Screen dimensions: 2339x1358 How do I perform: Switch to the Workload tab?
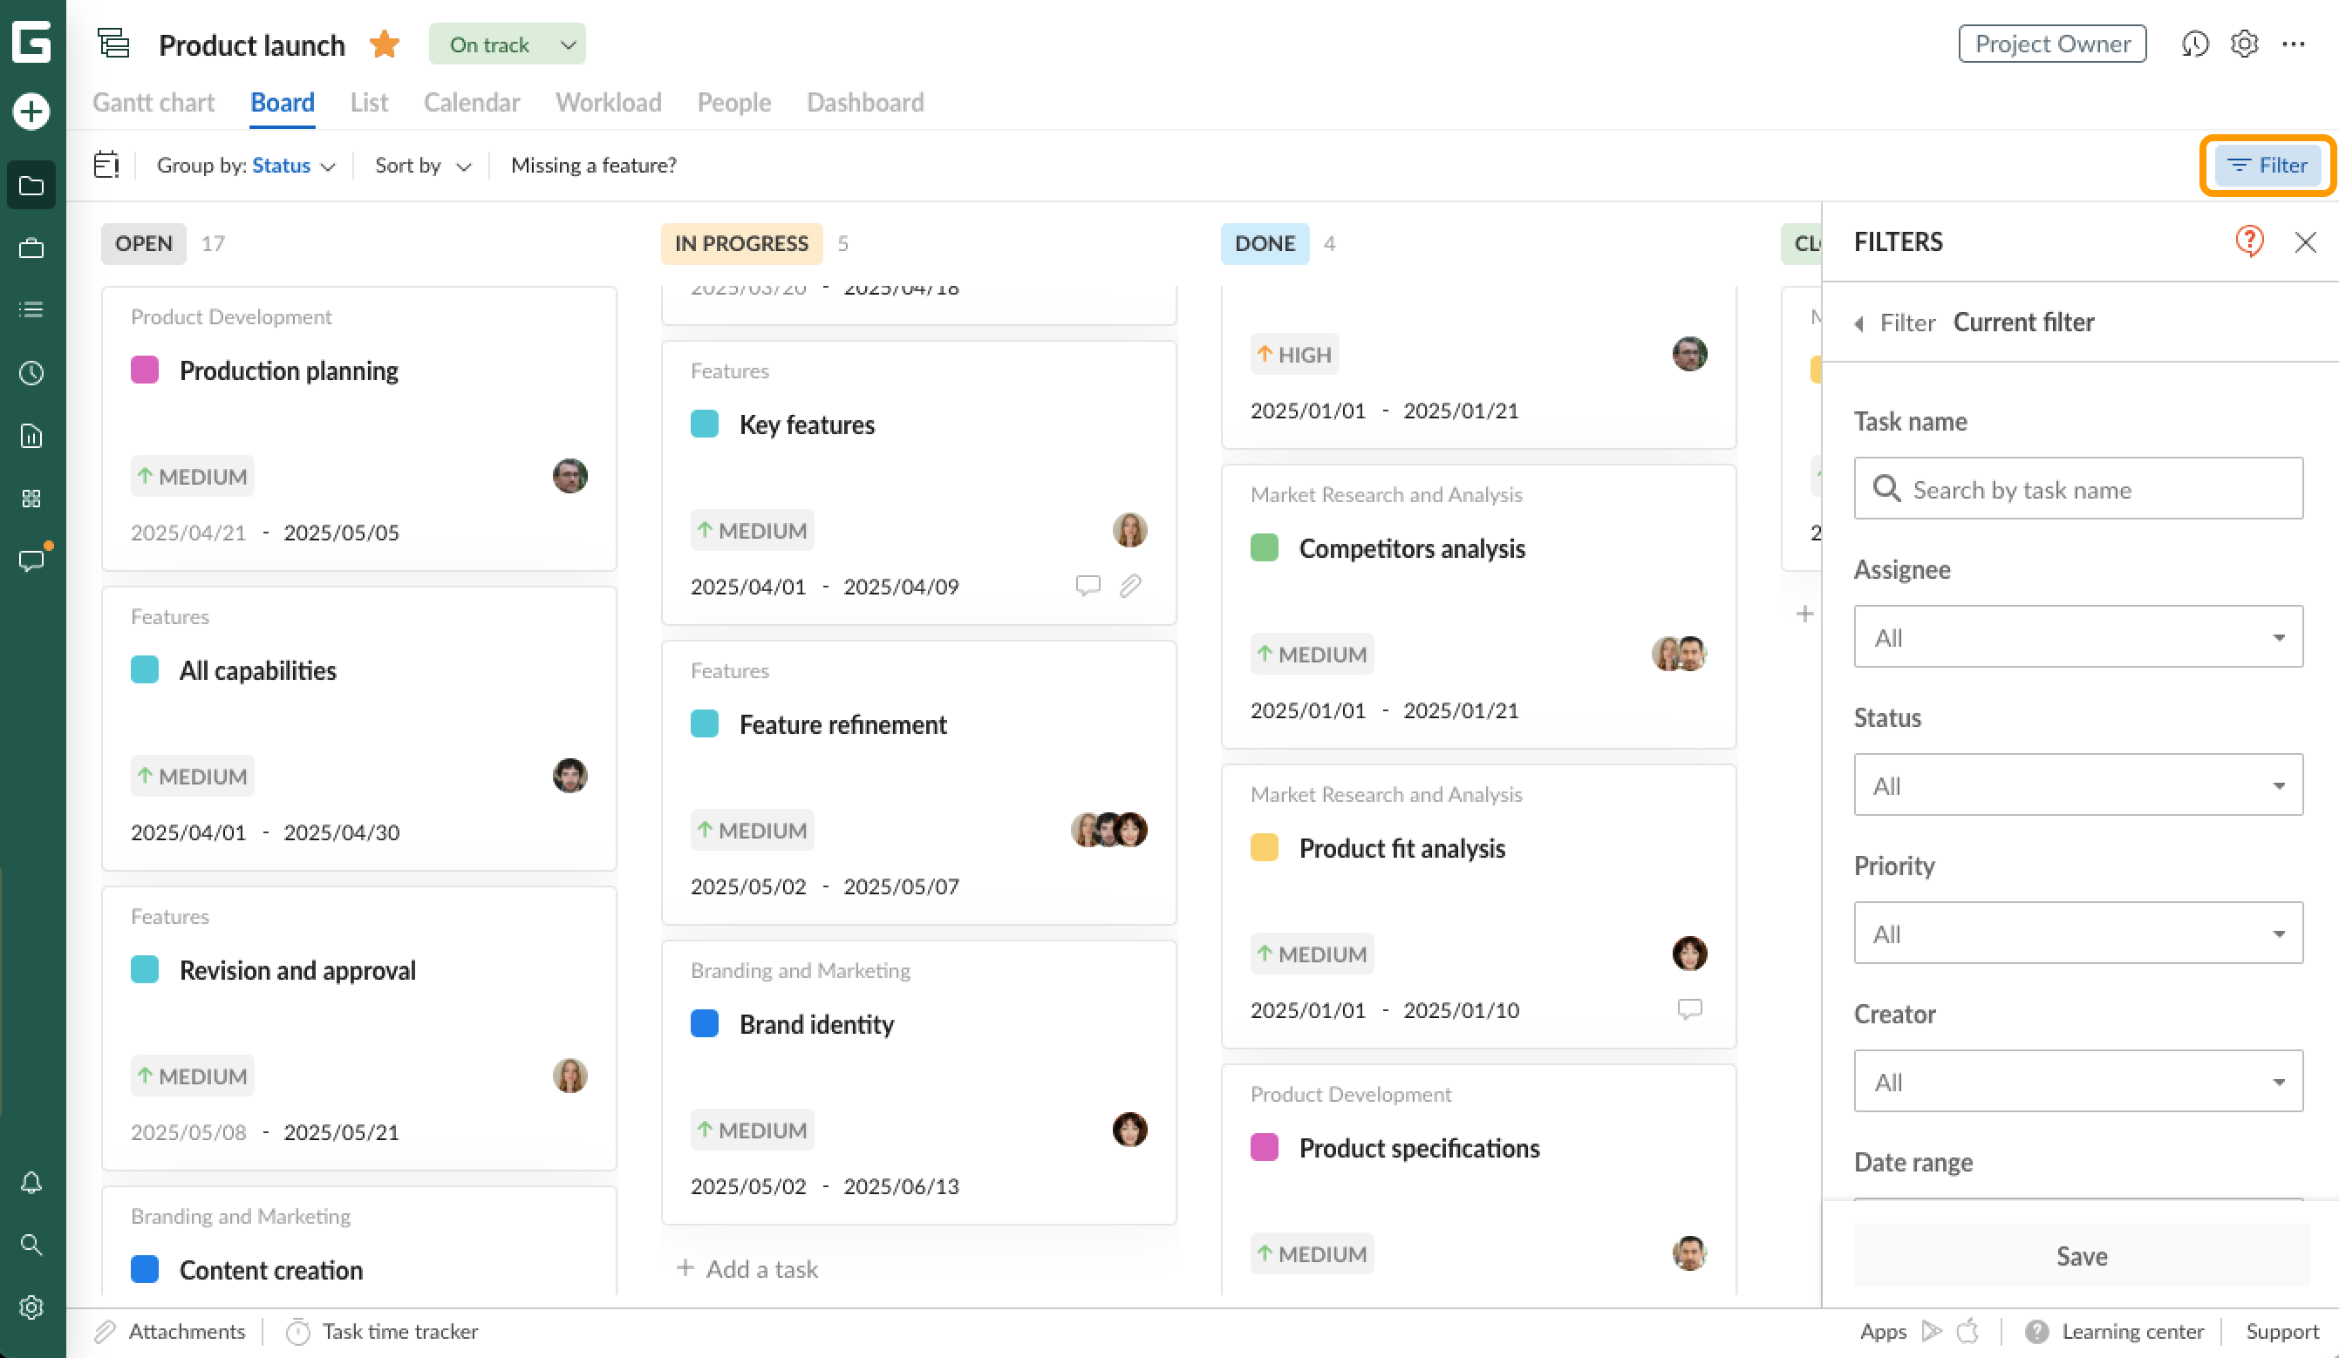click(608, 102)
